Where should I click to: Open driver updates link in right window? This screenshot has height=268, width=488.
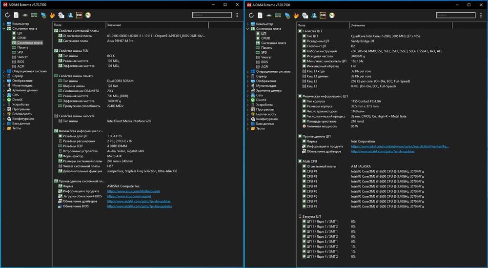coord(383,151)
